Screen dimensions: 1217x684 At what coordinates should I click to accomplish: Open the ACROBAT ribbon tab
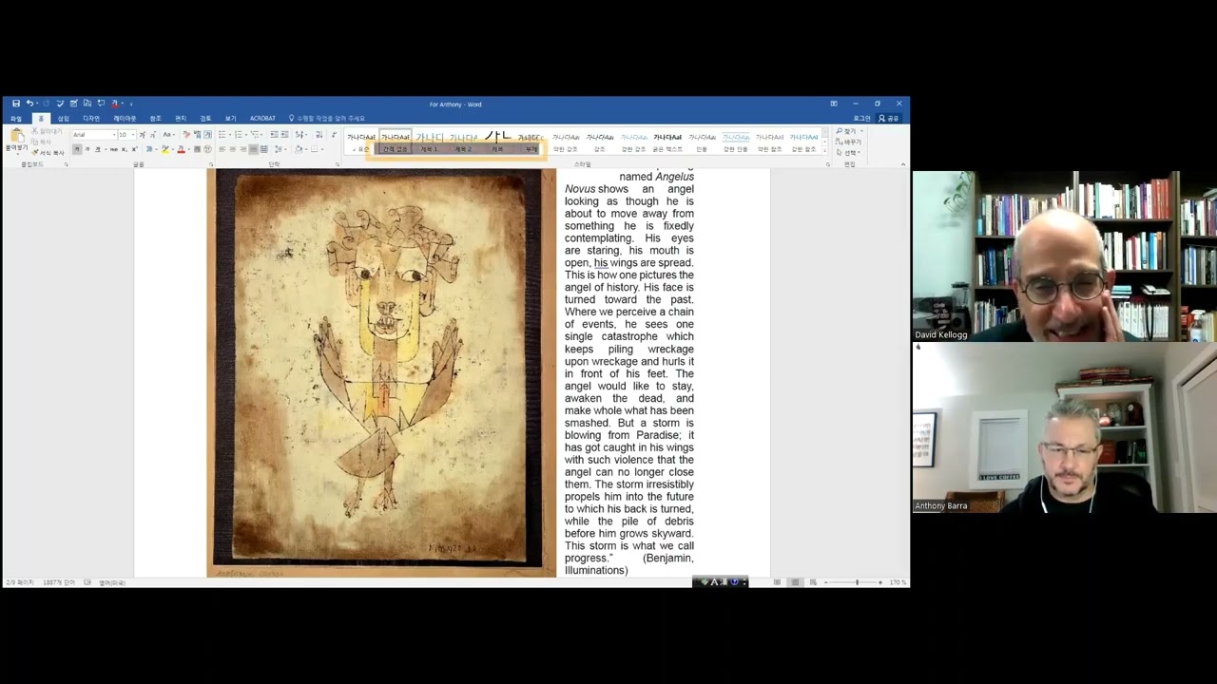click(262, 119)
